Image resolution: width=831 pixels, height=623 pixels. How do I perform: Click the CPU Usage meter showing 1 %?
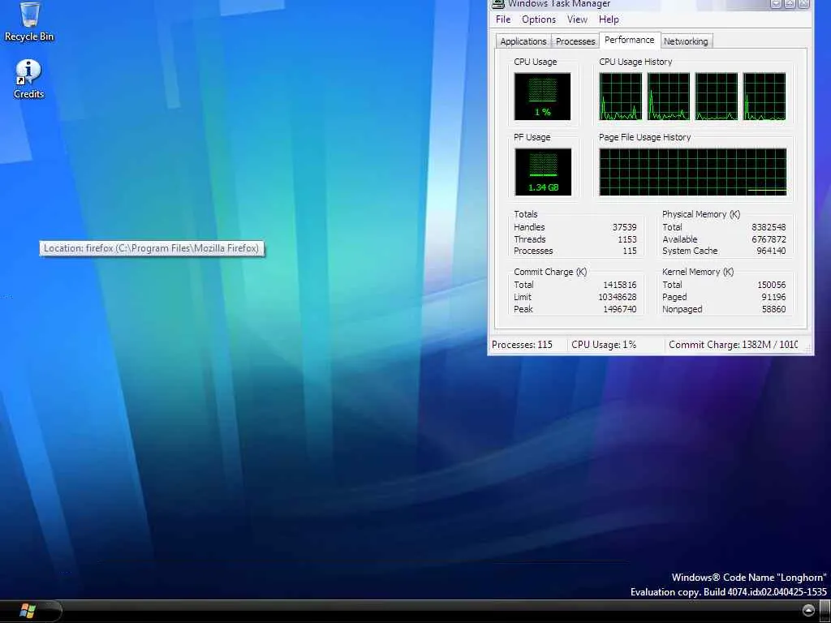coord(542,97)
